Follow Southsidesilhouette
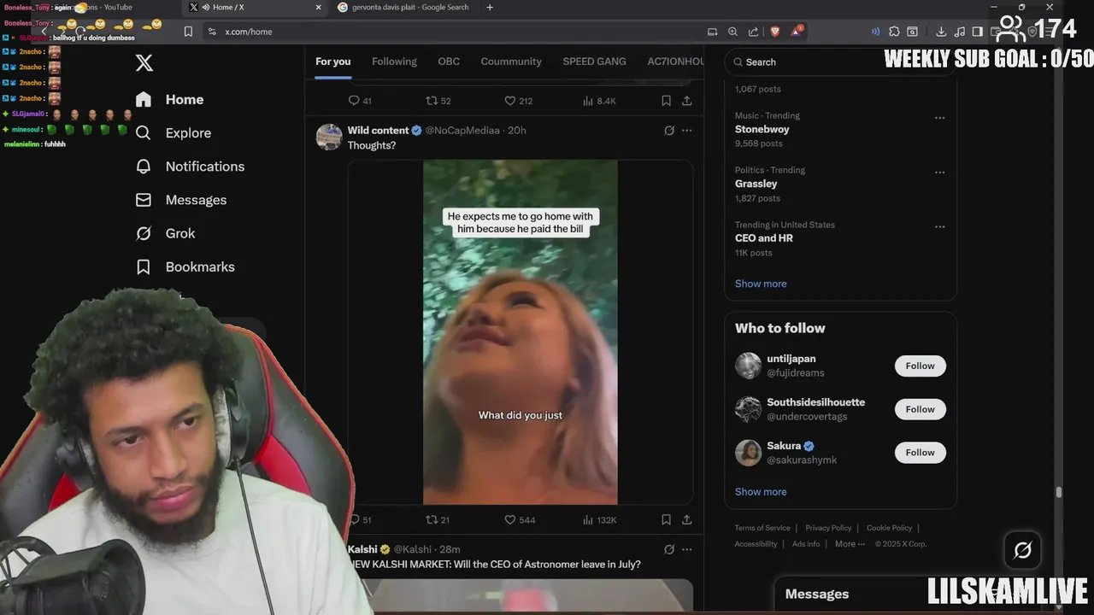This screenshot has height=615, width=1094. point(920,409)
